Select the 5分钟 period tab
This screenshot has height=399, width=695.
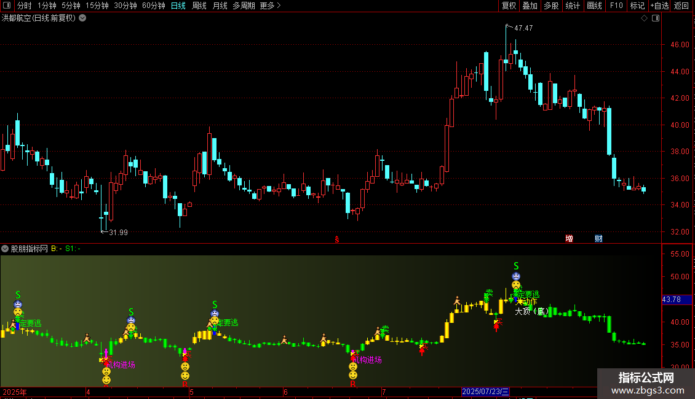tap(71, 6)
